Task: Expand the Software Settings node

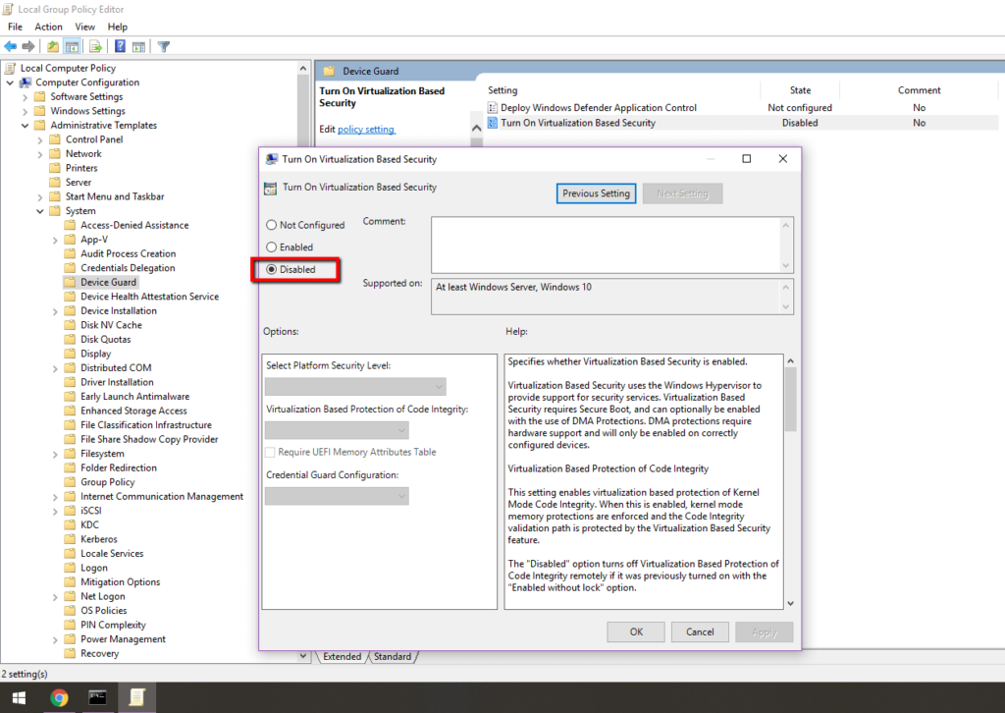Action: pos(25,97)
